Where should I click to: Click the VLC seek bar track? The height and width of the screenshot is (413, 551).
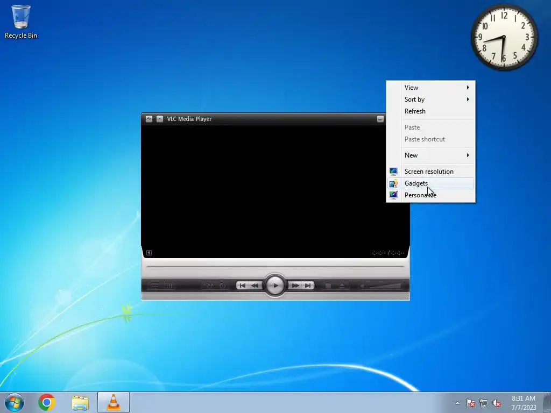275,267
